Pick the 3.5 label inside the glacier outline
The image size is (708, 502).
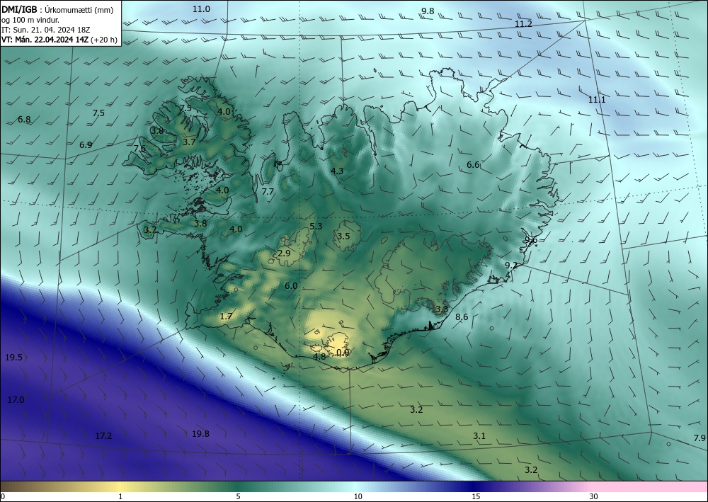pyautogui.click(x=343, y=236)
